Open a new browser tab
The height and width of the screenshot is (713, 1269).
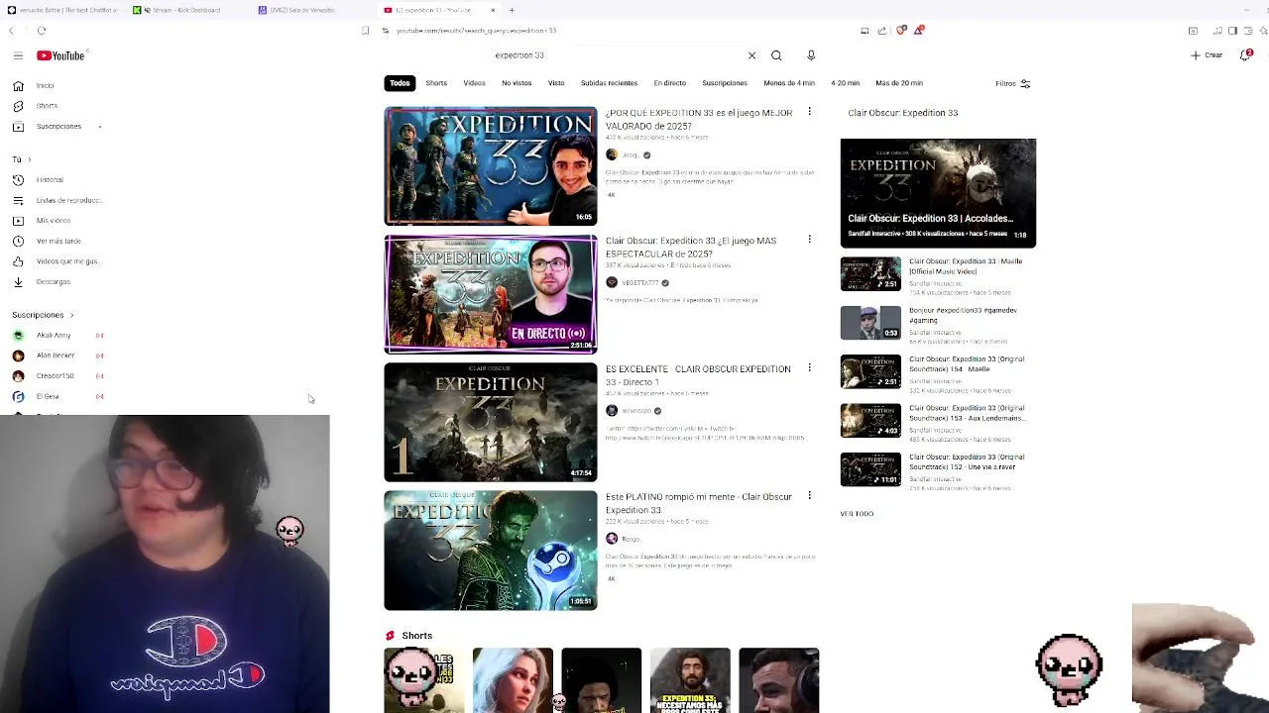[x=512, y=10]
